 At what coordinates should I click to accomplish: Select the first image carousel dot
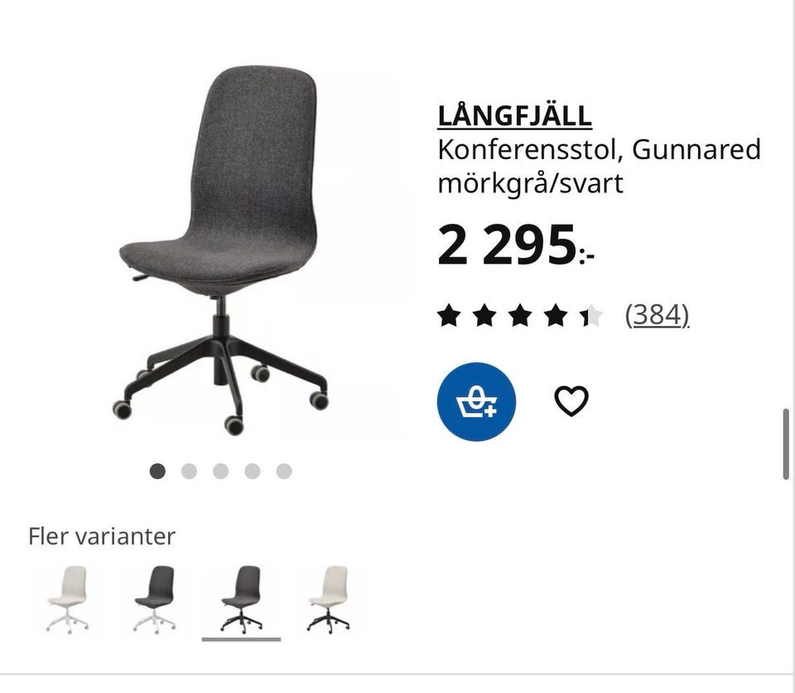point(157,471)
